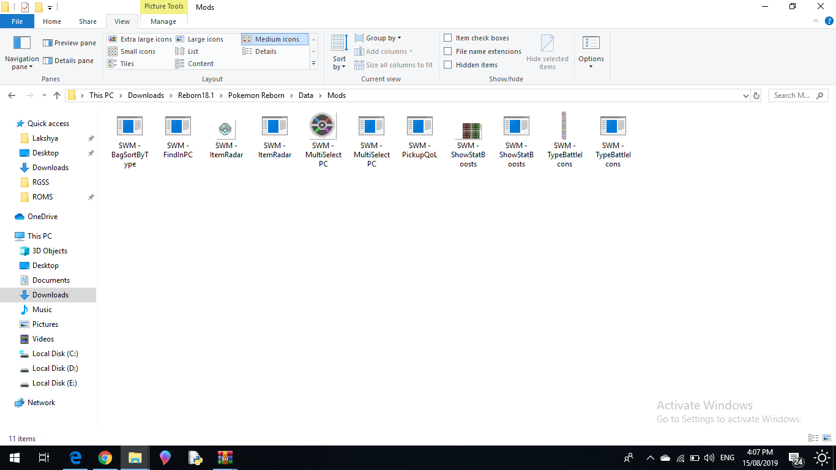Open the Options button

[591, 52]
